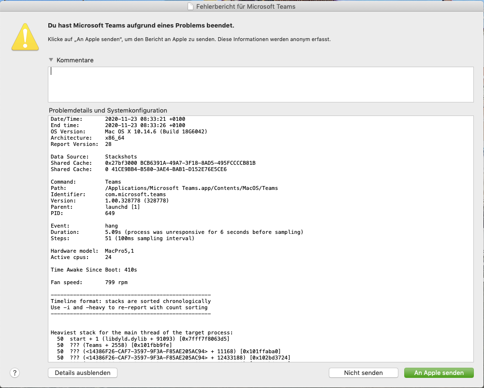Click Details ausblenden button

(x=82, y=373)
